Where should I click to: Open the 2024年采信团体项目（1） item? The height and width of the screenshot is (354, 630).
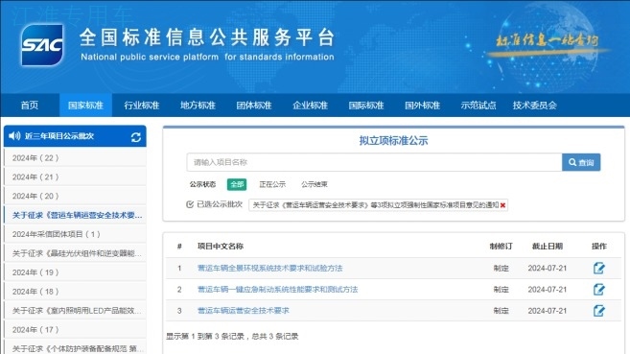75,234
